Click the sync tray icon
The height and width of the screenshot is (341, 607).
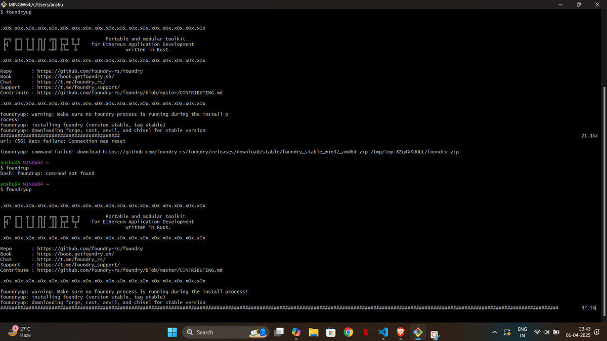pyautogui.click(x=507, y=332)
